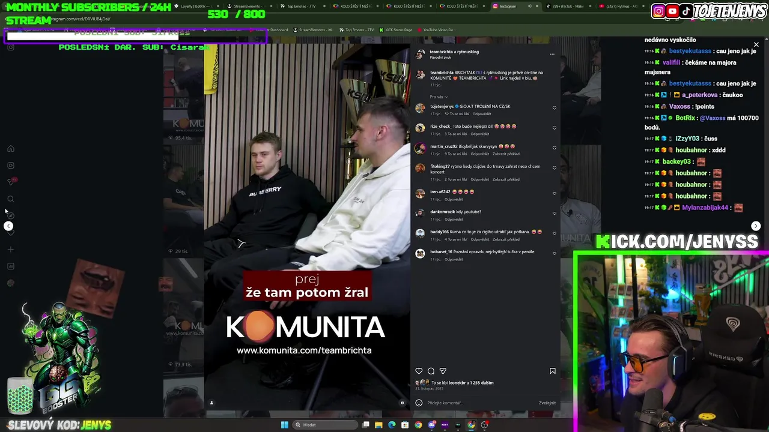Close the Instagram reel overlay with the X
This screenshot has width=769, height=432.
(x=756, y=45)
